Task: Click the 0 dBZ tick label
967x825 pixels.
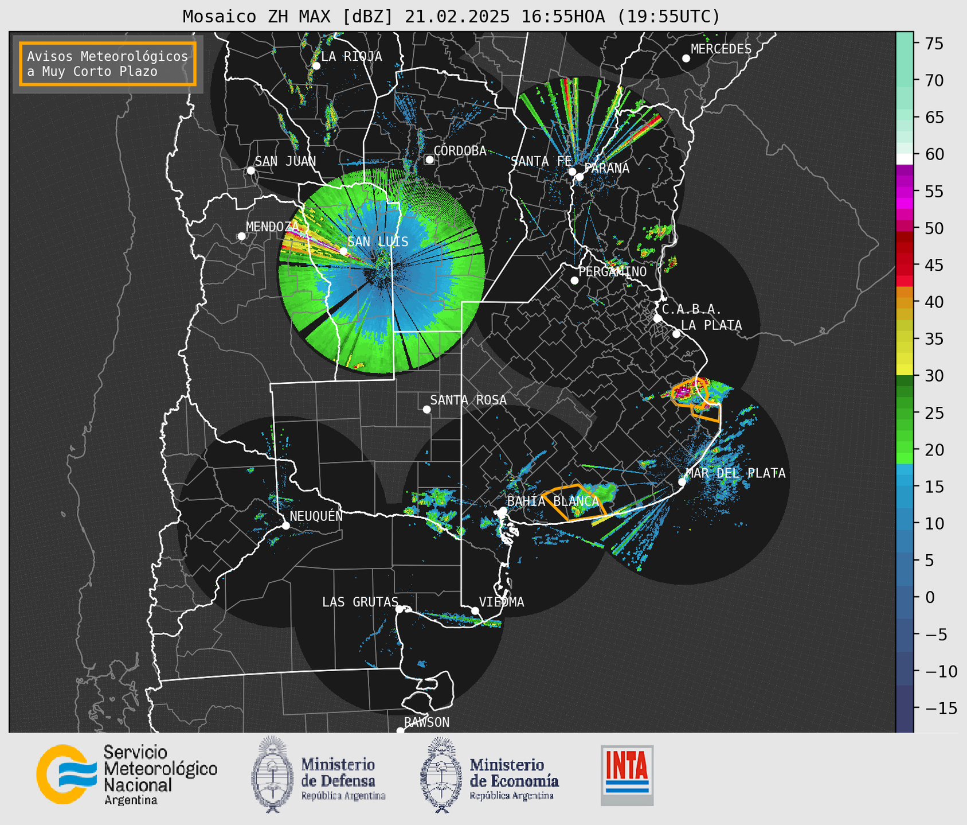Action: [x=929, y=597]
